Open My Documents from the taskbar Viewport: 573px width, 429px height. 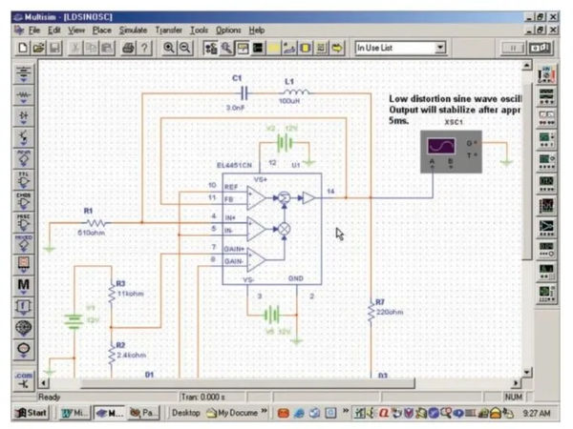tap(232, 413)
